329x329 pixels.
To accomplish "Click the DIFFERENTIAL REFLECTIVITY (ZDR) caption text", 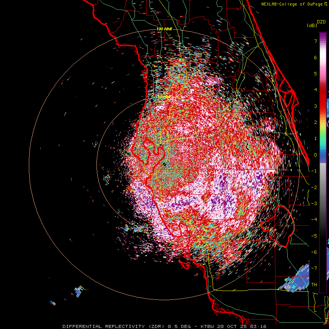I will pos(114,326).
